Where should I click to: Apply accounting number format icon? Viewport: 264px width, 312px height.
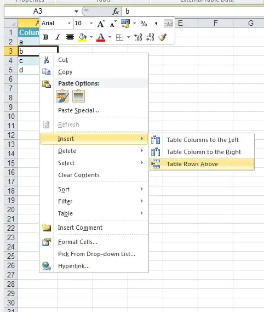pyautogui.click(x=125, y=24)
